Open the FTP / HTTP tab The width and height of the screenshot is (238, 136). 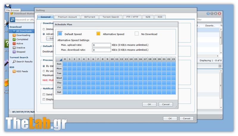click(132, 17)
